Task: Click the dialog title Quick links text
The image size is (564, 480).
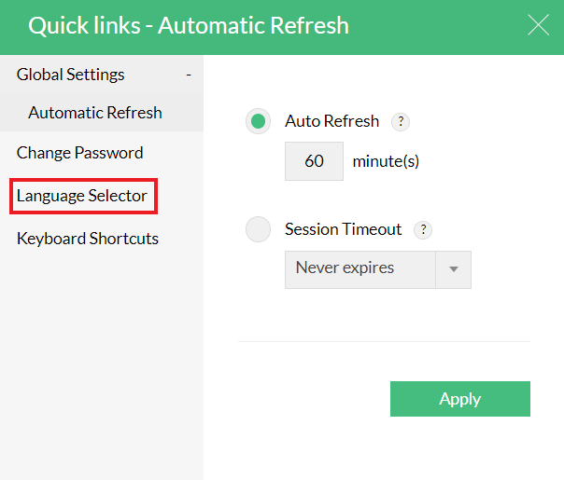Action: [x=189, y=25]
